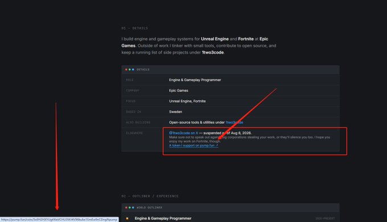387x222 pixels.
Task: Click the BASED IN field label
Action: [x=133, y=112]
